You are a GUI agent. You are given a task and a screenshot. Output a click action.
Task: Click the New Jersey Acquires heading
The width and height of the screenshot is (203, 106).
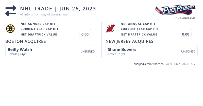click(x=129, y=41)
